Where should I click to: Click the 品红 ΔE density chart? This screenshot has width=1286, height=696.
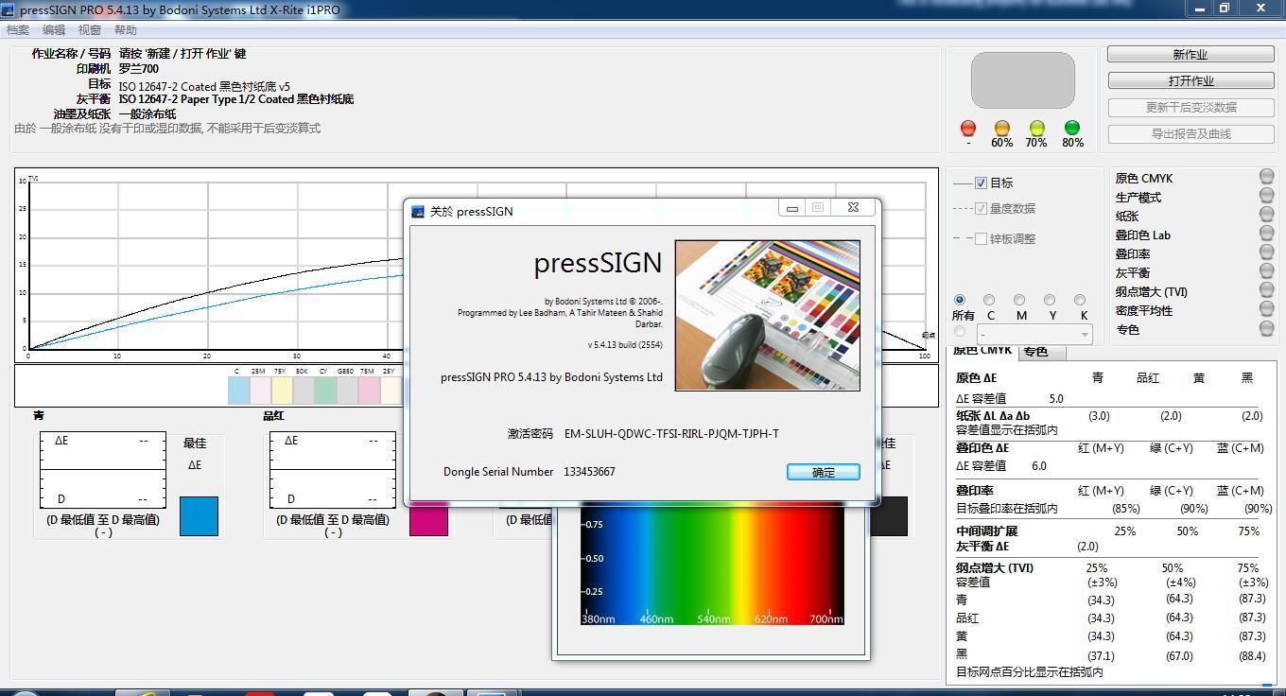[x=332, y=470]
